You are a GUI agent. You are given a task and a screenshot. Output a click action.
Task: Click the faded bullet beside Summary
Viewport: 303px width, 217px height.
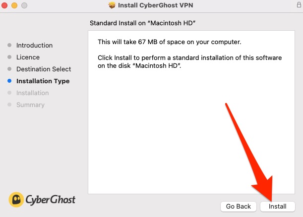click(9, 105)
